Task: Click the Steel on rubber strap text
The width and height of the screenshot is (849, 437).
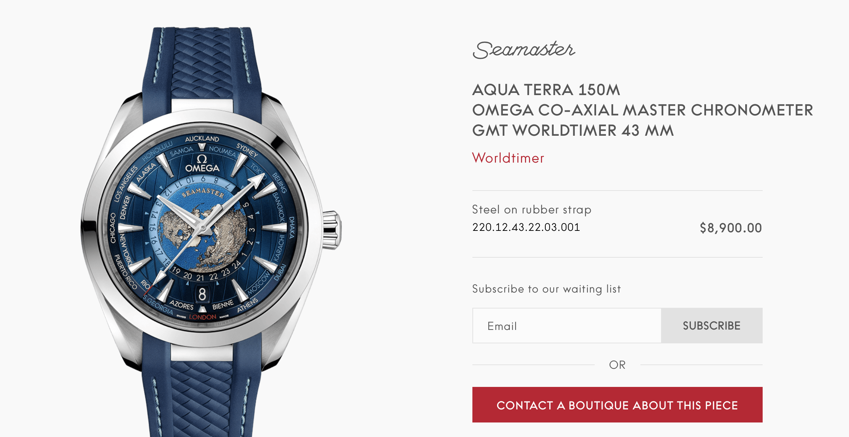Action: click(532, 209)
